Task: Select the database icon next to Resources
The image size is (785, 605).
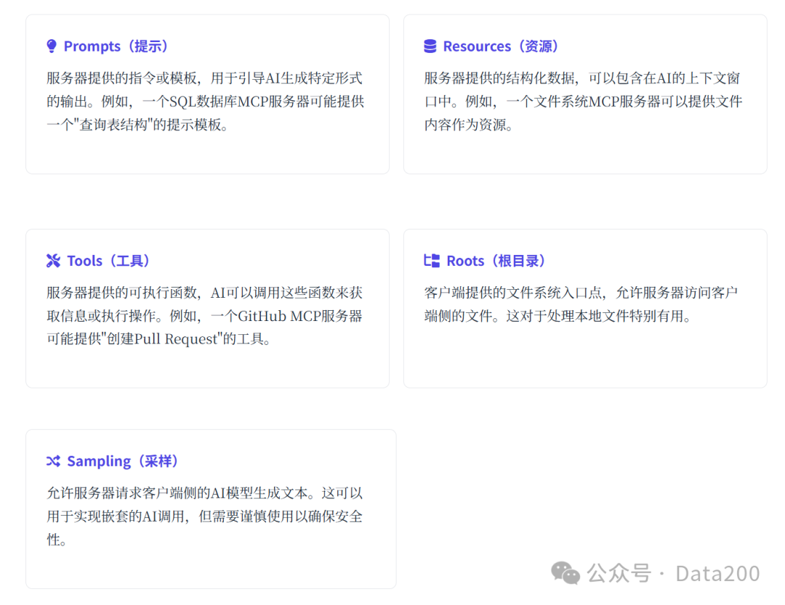Action: (x=429, y=45)
